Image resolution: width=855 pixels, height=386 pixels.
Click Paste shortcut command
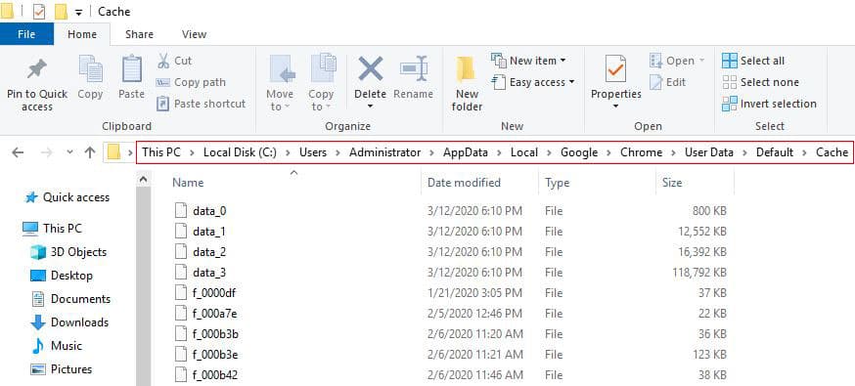pos(201,104)
